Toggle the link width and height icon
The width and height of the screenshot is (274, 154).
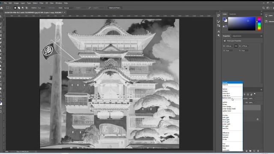pos(236,46)
